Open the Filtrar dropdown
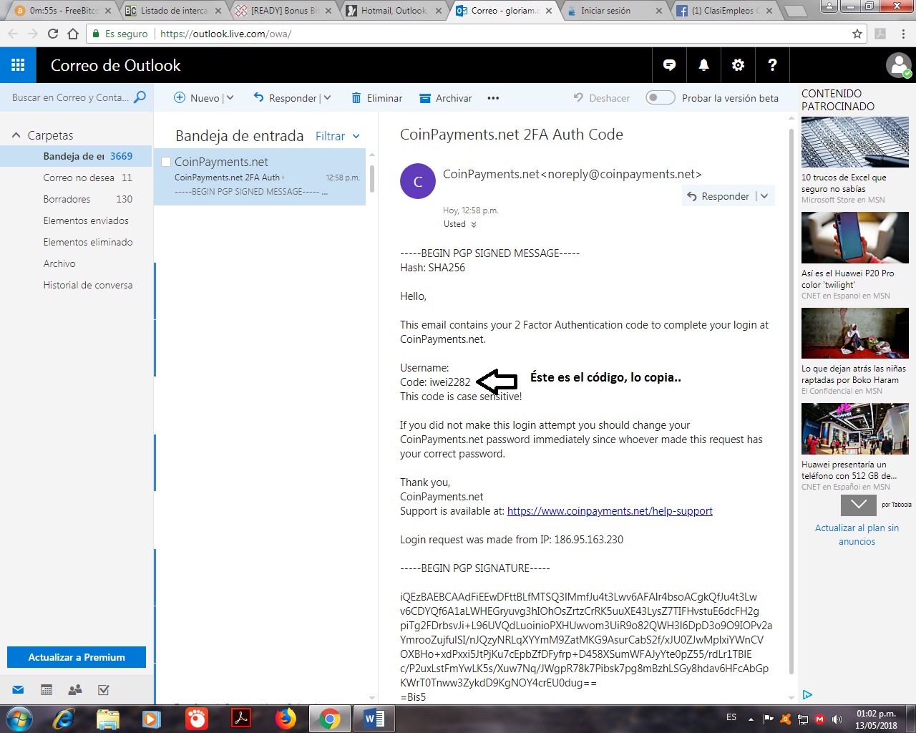 click(x=338, y=136)
